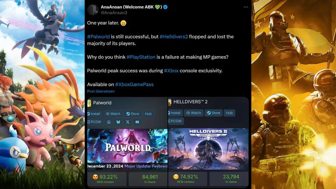336x189 pixels.
Task: Open the Hub button for HELLDIVERS 2
Action: click(229, 113)
